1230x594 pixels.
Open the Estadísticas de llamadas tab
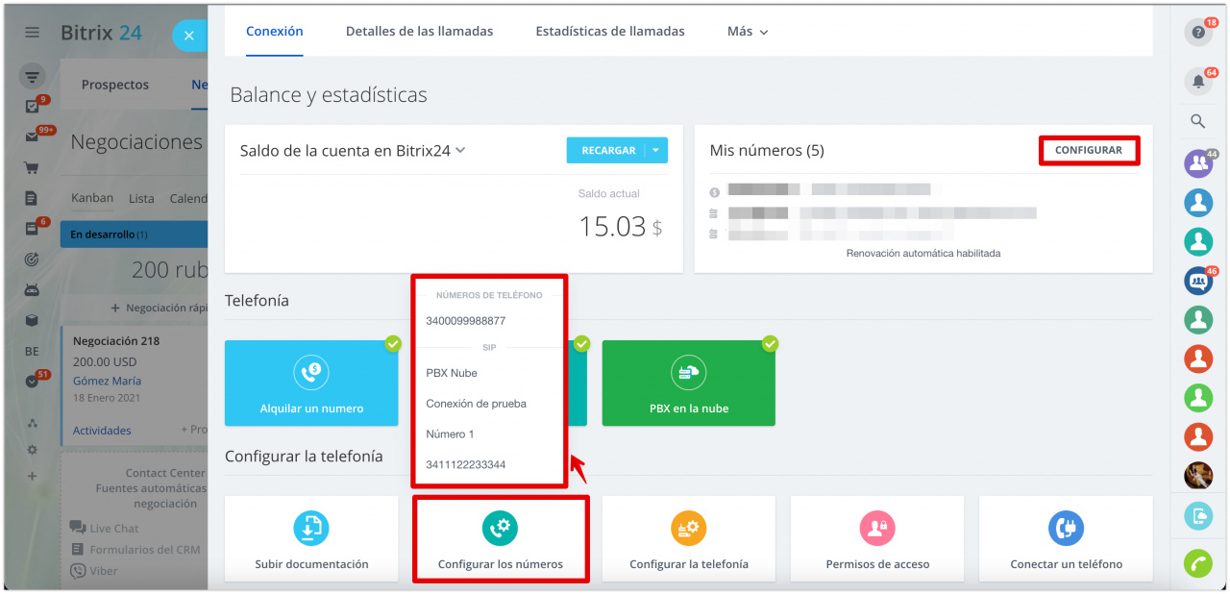[x=610, y=31]
